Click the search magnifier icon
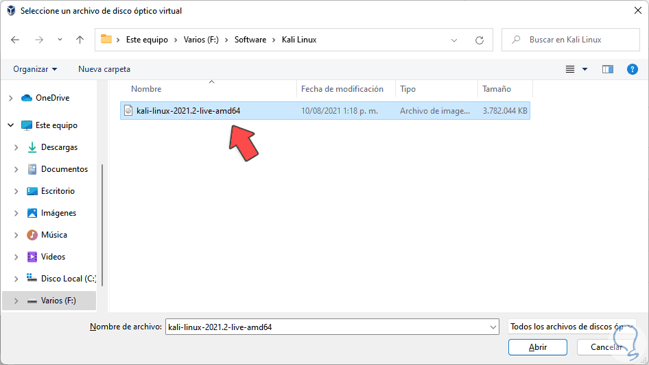The height and width of the screenshot is (365, 649). pos(516,40)
